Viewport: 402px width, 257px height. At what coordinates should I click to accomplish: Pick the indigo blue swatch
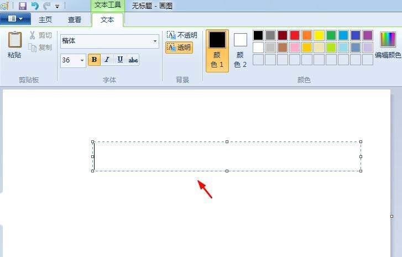[356, 35]
